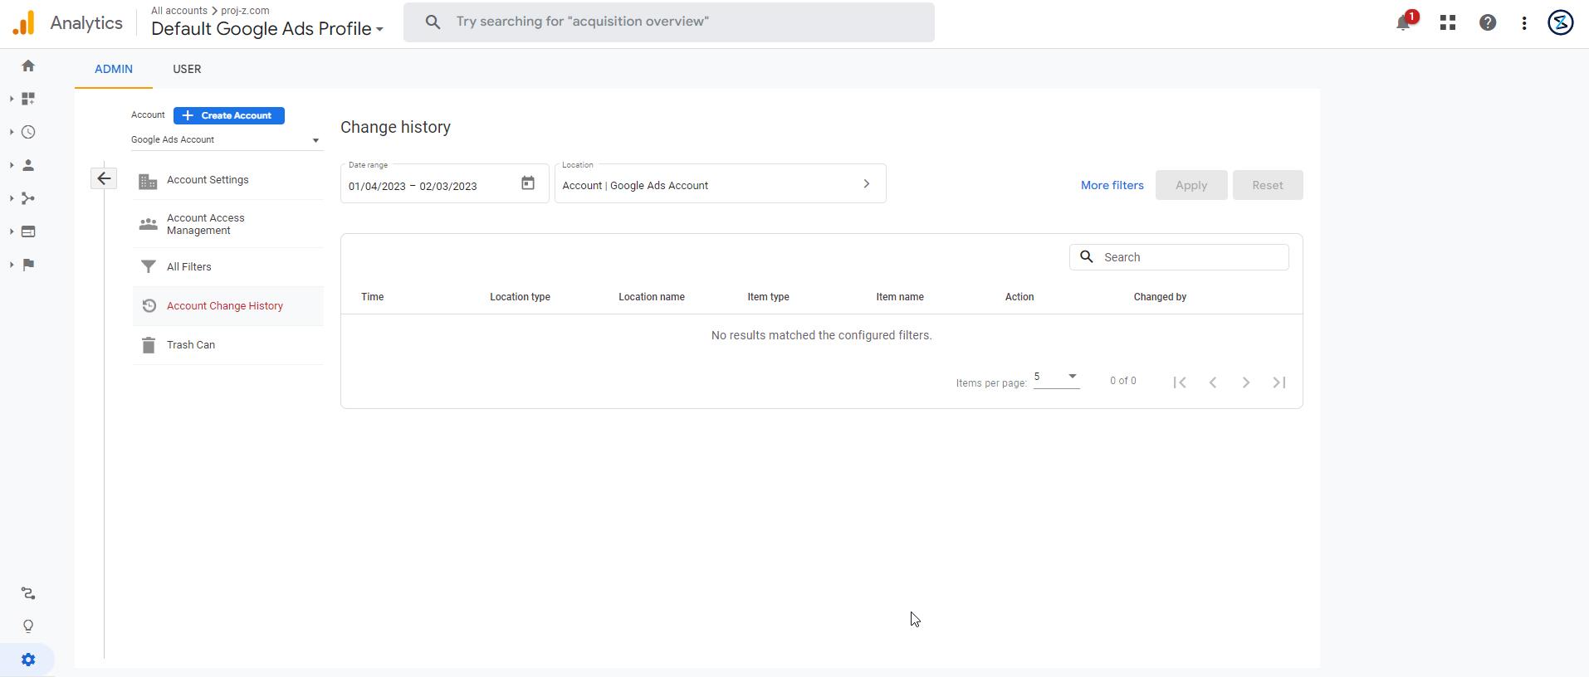The height and width of the screenshot is (677, 1589).
Task: Click the More filters link
Action: 1112,185
